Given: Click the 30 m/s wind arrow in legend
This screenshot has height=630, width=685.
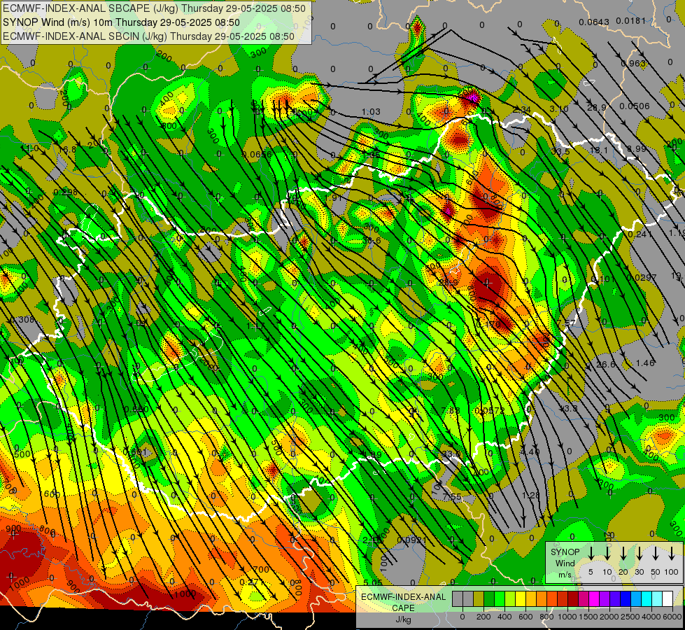Looking at the screenshot, I should point(640,553).
